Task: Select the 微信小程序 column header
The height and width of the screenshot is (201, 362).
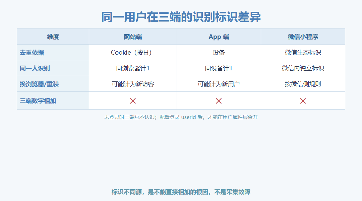Action: tap(303, 37)
